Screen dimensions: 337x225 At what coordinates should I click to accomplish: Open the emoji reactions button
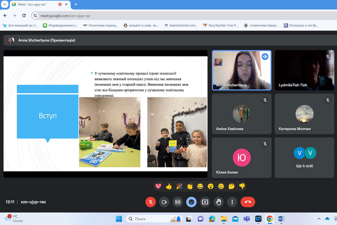(x=191, y=202)
